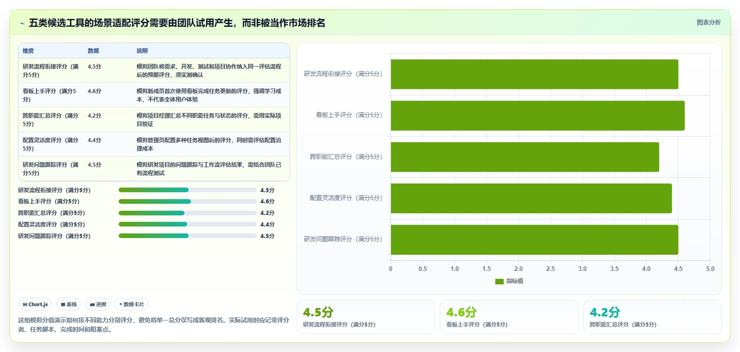The width and height of the screenshot is (740, 352).
Task: Click the 4.4分 value in the table
Action: coord(94,140)
